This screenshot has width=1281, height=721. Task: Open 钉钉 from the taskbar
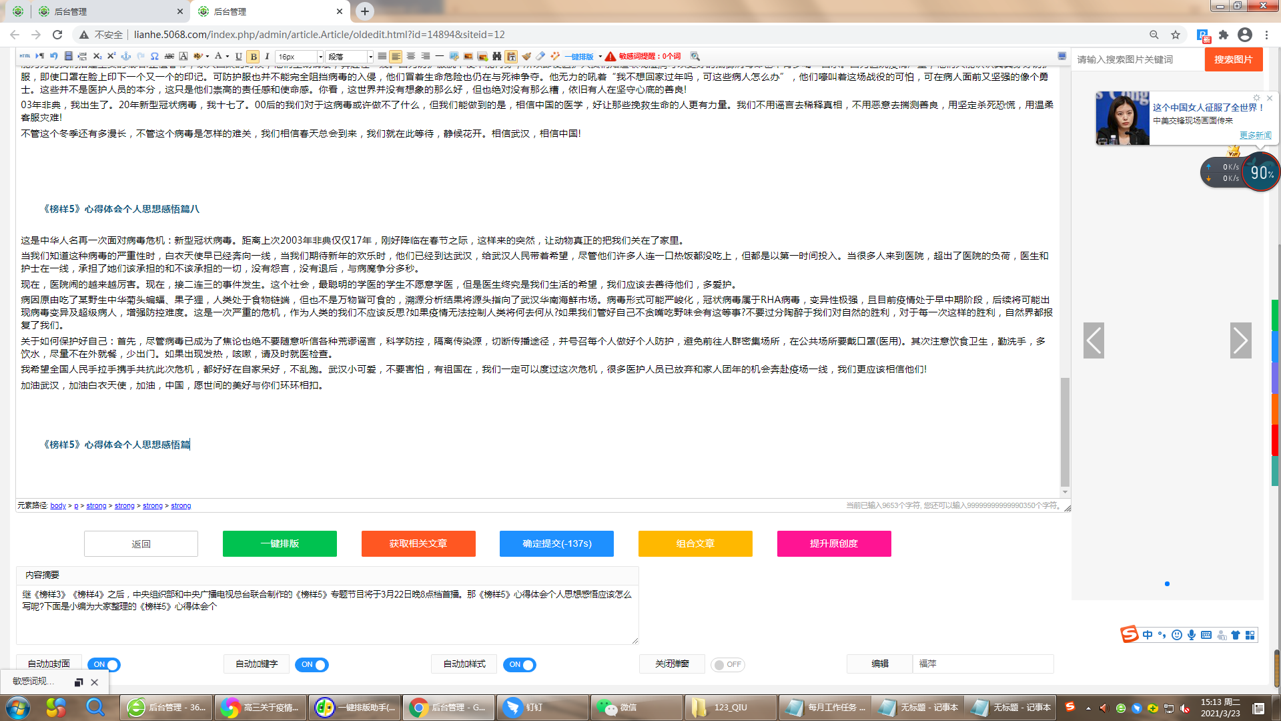[542, 708]
